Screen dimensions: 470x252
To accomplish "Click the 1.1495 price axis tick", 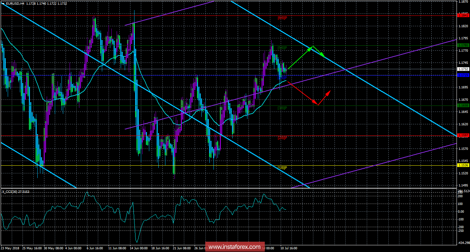I will click(x=463, y=185).
